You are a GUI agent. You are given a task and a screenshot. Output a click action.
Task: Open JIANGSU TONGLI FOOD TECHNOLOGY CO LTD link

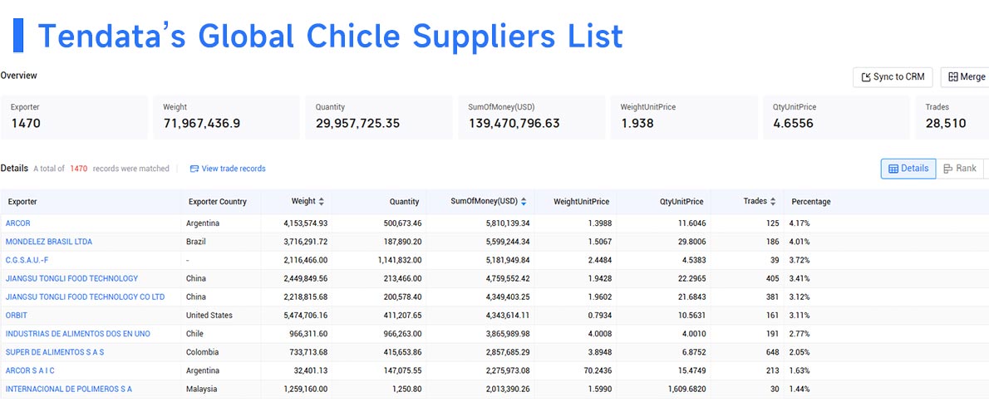coord(85,297)
